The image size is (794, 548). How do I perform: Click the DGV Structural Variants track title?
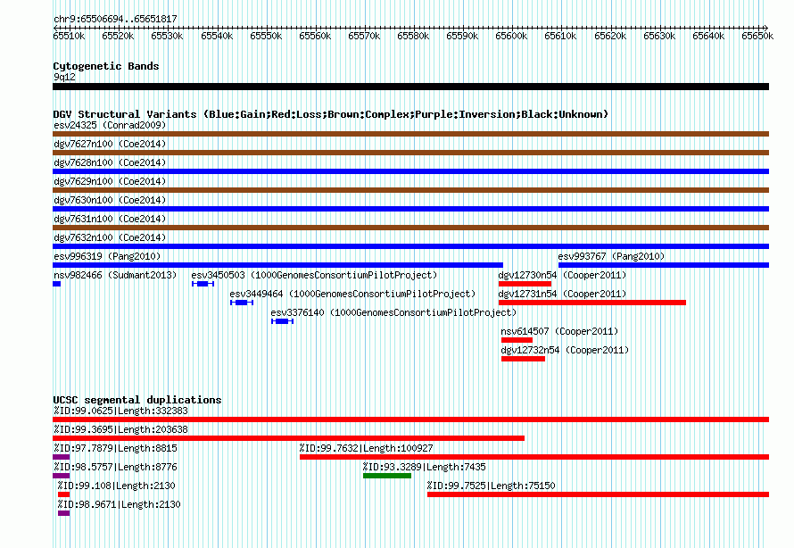click(x=331, y=114)
